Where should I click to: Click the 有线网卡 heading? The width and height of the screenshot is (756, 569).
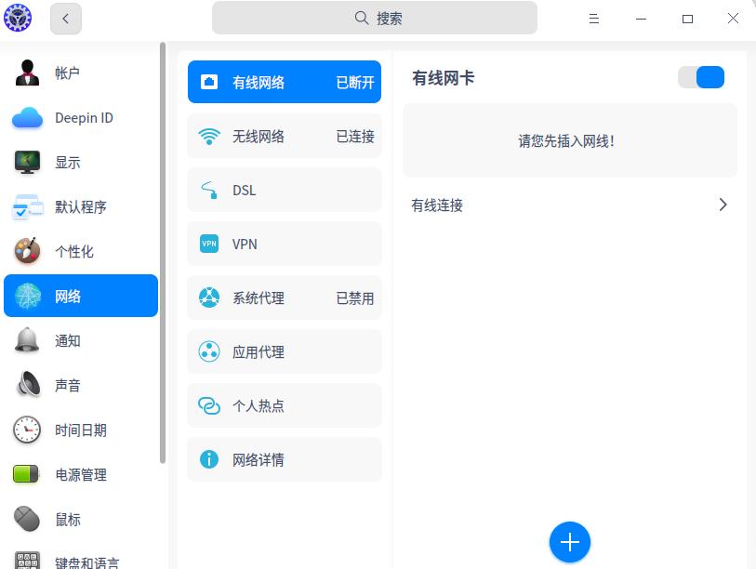443,78
